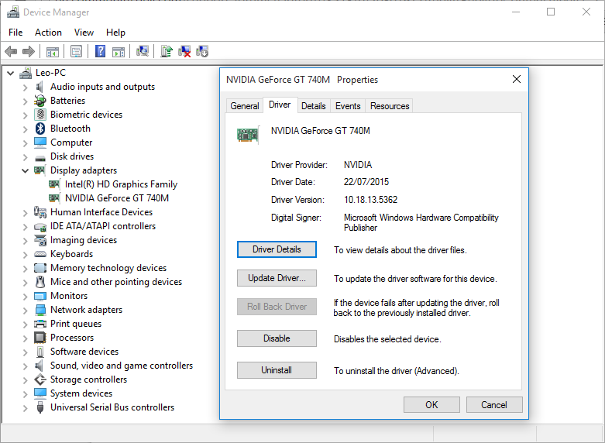The width and height of the screenshot is (605, 443).
Task: Click the blue Help question-mark icon
Action: (x=101, y=51)
